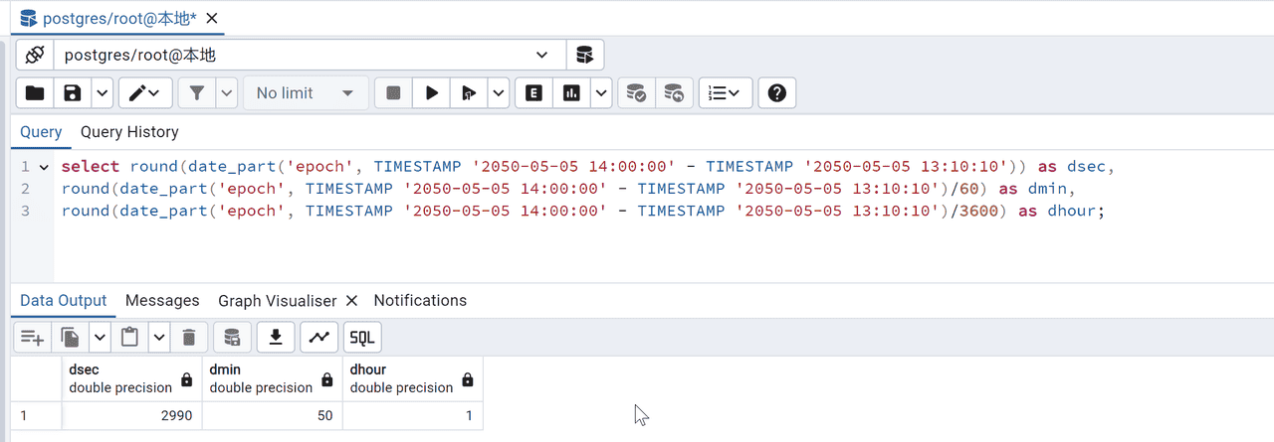
Task: Open the Messages tab
Action: 162,301
